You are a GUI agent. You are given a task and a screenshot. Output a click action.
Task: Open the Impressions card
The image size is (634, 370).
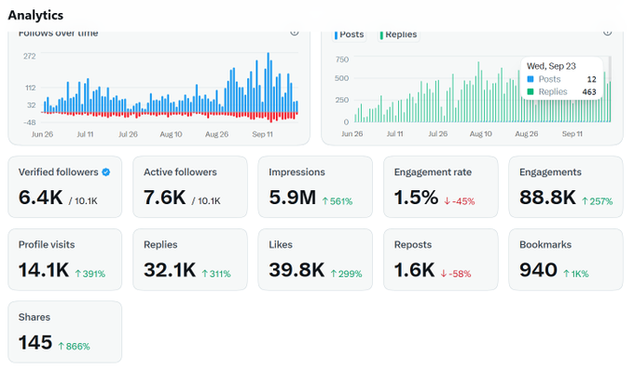tap(315, 186)
